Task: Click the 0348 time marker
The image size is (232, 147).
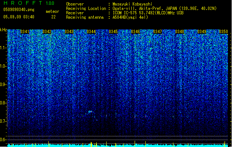Action: pos(180,32)
